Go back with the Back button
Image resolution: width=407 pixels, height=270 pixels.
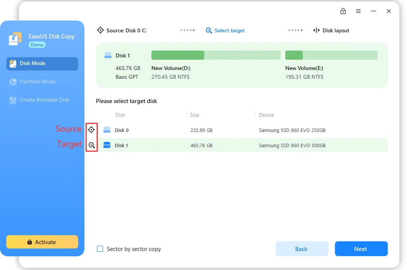tap(302, 249)
